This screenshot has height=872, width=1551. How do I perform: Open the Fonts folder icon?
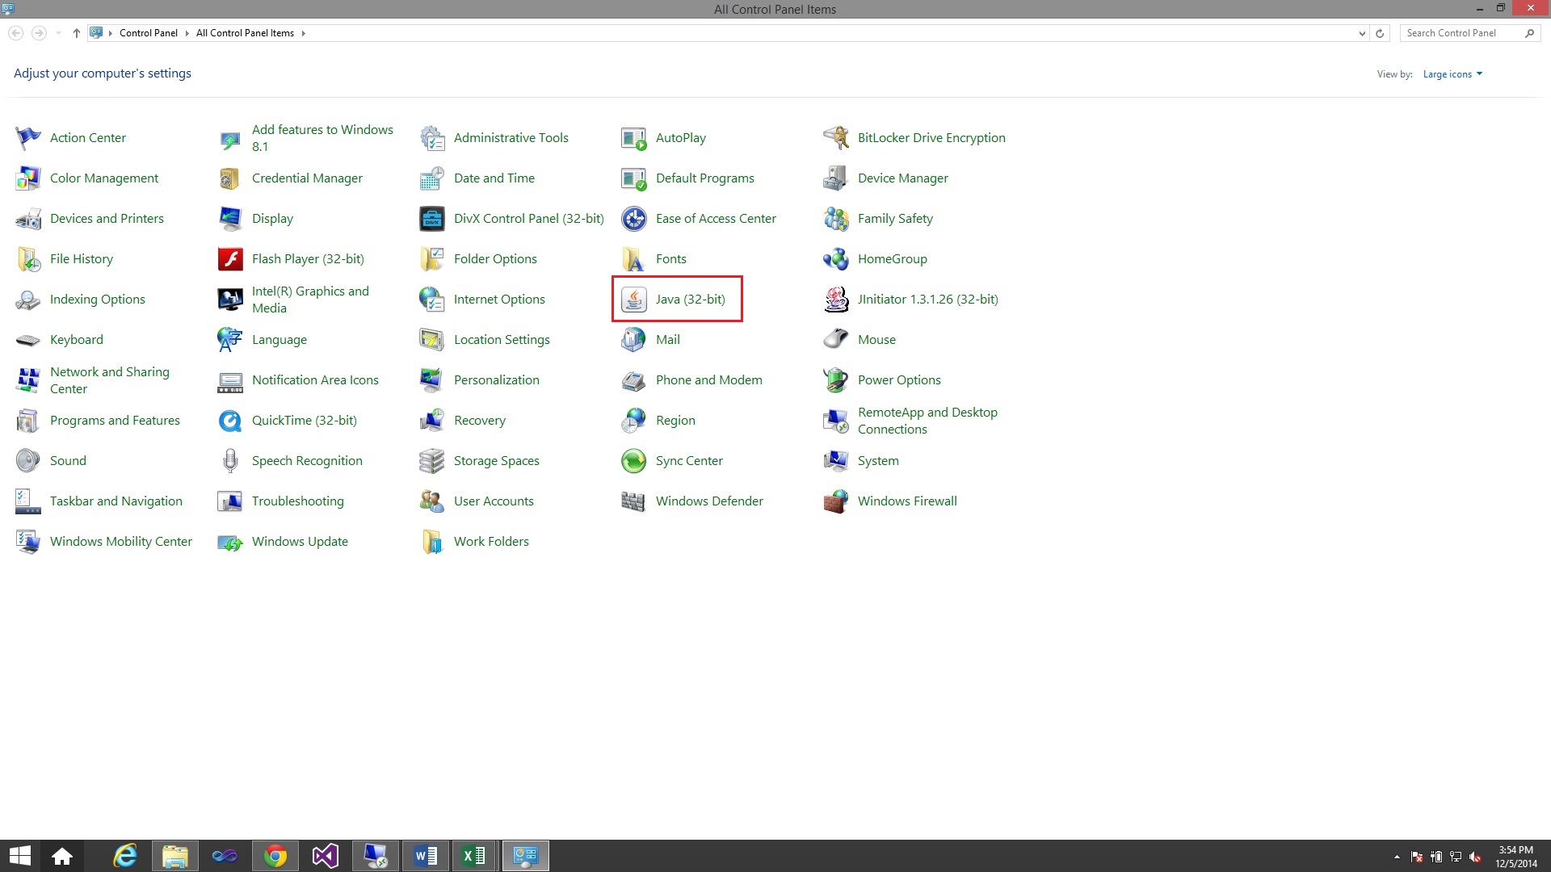tap(633, 259)
